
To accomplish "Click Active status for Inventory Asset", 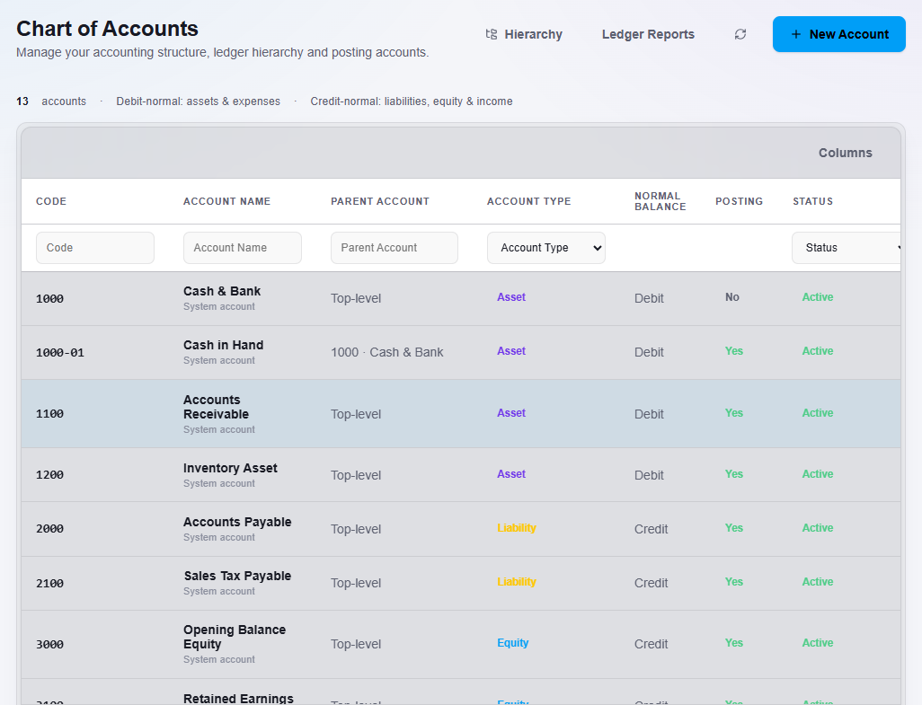I will point(818,475).
